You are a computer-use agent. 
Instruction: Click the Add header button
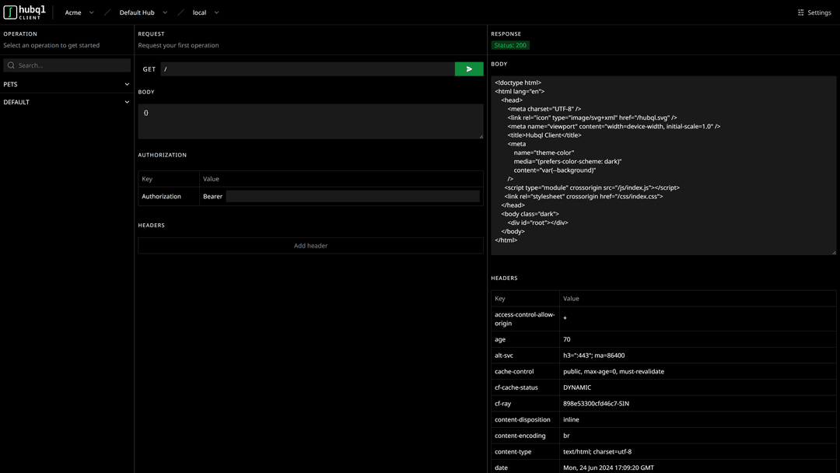310,245
